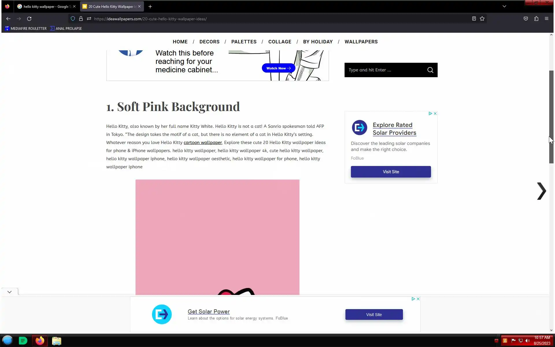Click the site permissions icon in URL bar
This screenshot has width=555, height=347.
click(x=89, y=19)
